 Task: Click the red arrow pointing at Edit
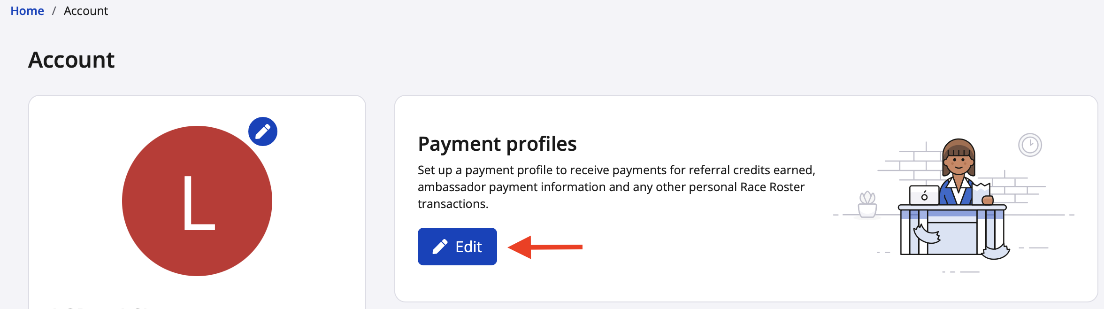coord(545,247)
